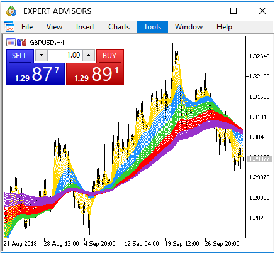Image resolution: width=275 pixels, height=254 pixels.
Task: Click the 19 Sep 12:00 time axis marker
Action: coord(182,244)
